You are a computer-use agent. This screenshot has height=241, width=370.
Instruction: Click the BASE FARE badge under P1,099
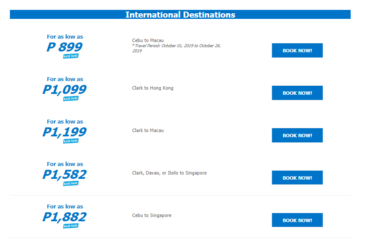(71, 99)
